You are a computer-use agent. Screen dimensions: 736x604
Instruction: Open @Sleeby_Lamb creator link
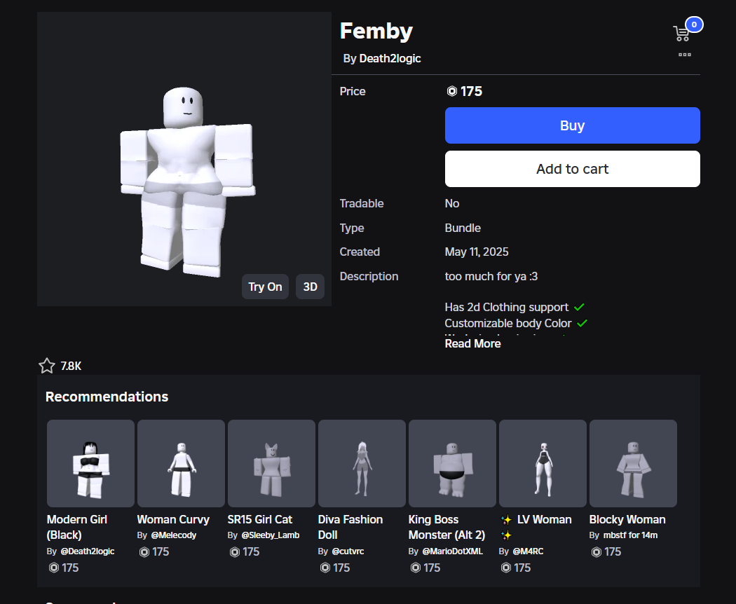pyautogui.click(x=271, y=535)
